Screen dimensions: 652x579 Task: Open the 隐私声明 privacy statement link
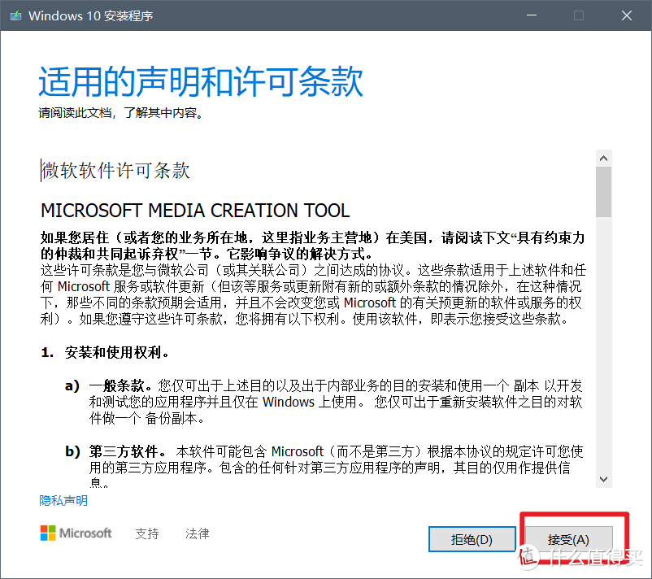click(x=63, y=500)
